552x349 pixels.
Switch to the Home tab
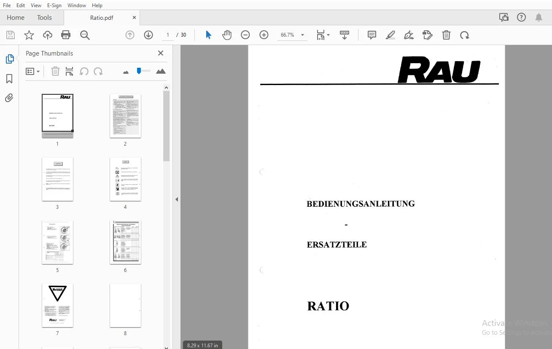pyautogui.click(x=16, y=18)
